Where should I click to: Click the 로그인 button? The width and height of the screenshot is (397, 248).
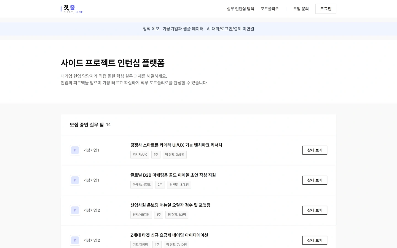point(326,9)
